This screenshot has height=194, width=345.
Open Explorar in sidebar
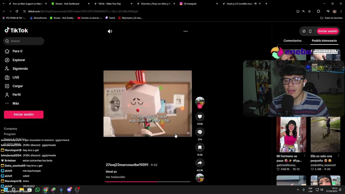[x=19, y=60]
